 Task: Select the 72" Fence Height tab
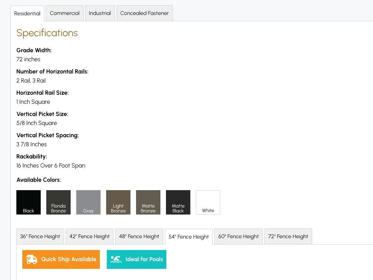[x=288, y=236]
